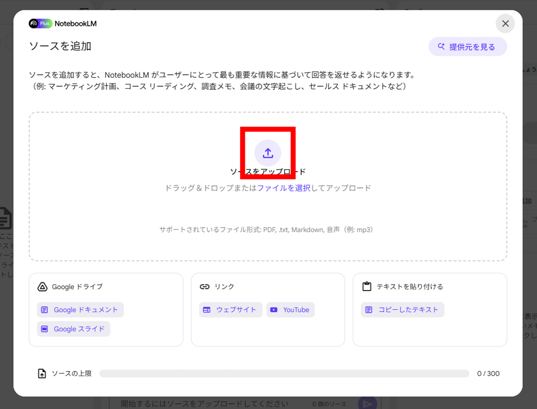
Task: Add a Google ドキュメント source
Action: pyautogui.click(x=80, y=310)
